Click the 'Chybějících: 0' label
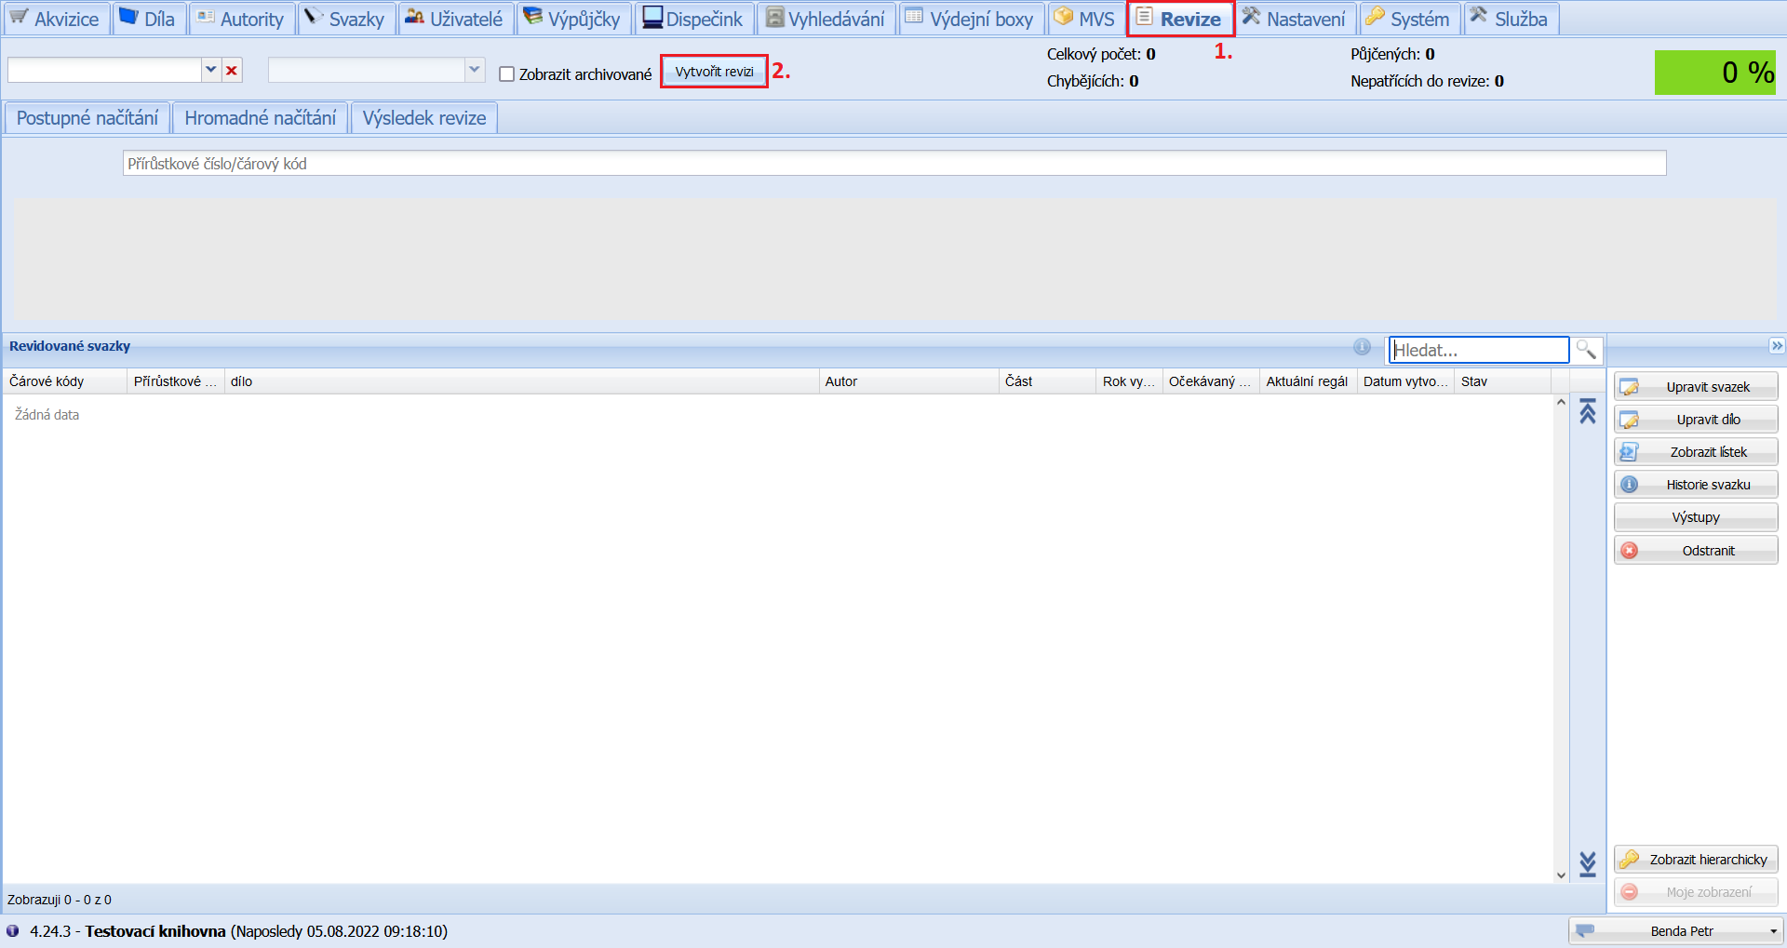Viewport: 1787px width, 948px height. [x=1093, y=81]
